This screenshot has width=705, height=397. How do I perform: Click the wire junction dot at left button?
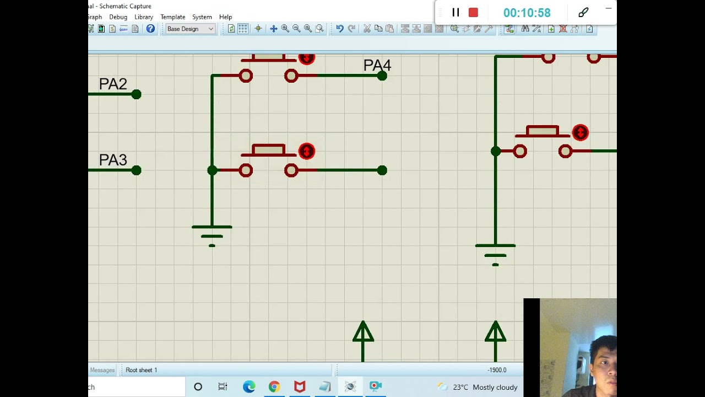pos(212,170)
